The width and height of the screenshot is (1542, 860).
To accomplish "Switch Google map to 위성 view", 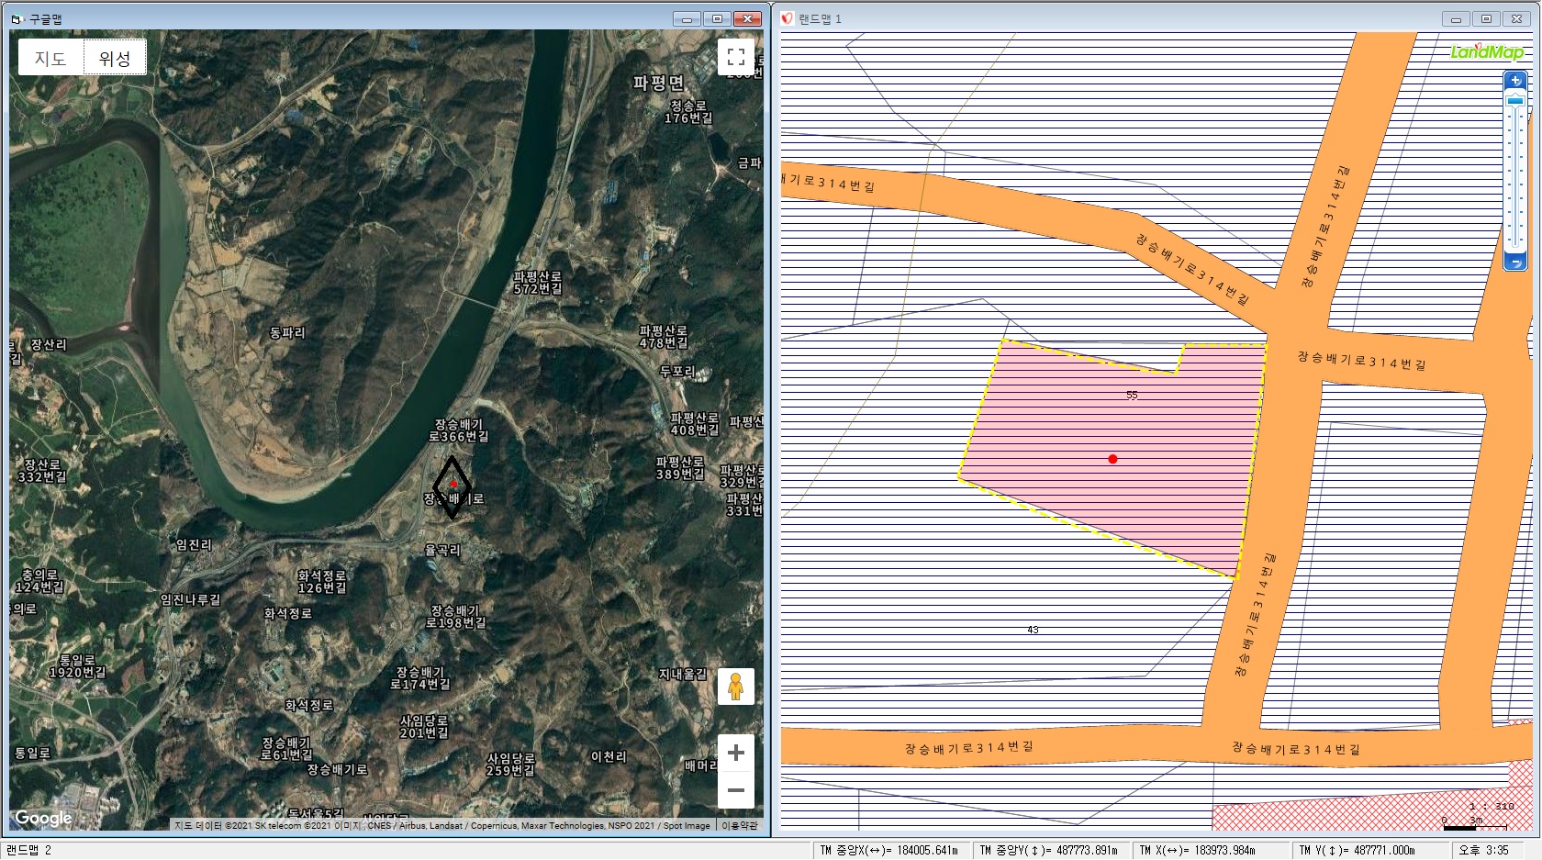I will 115,58.
